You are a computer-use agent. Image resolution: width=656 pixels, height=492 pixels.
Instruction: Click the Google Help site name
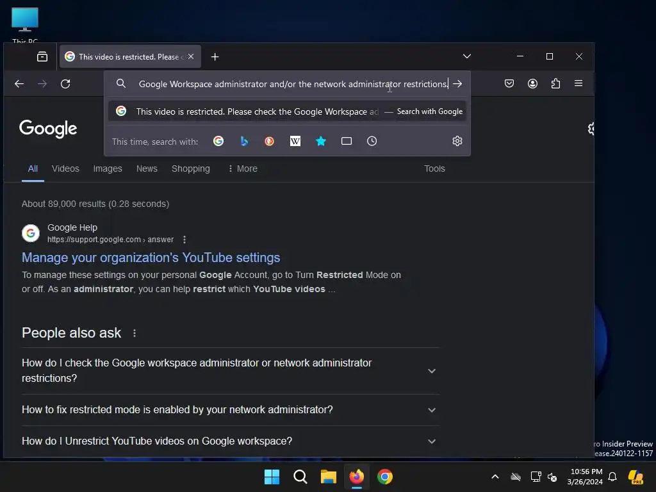(72, 227)
